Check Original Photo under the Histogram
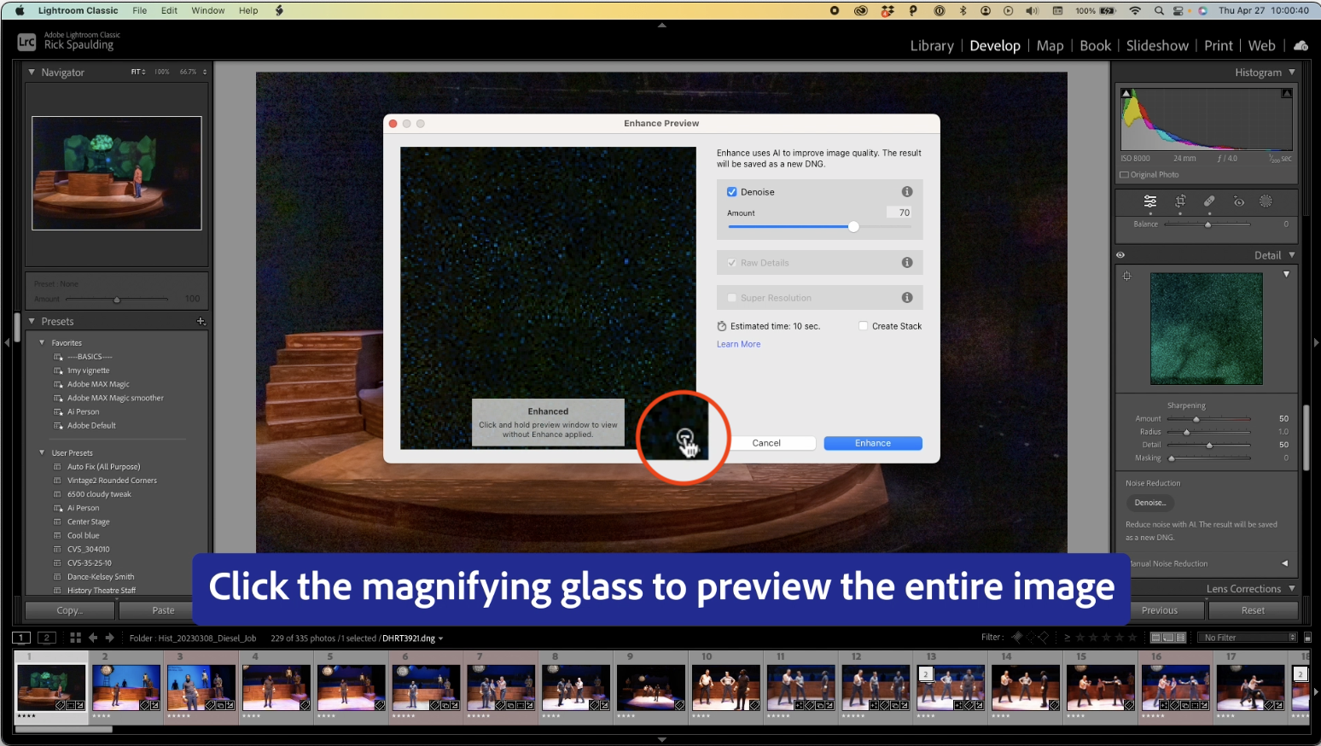The width and height of the screenshot is (1321, 746). click(1125, 174)
